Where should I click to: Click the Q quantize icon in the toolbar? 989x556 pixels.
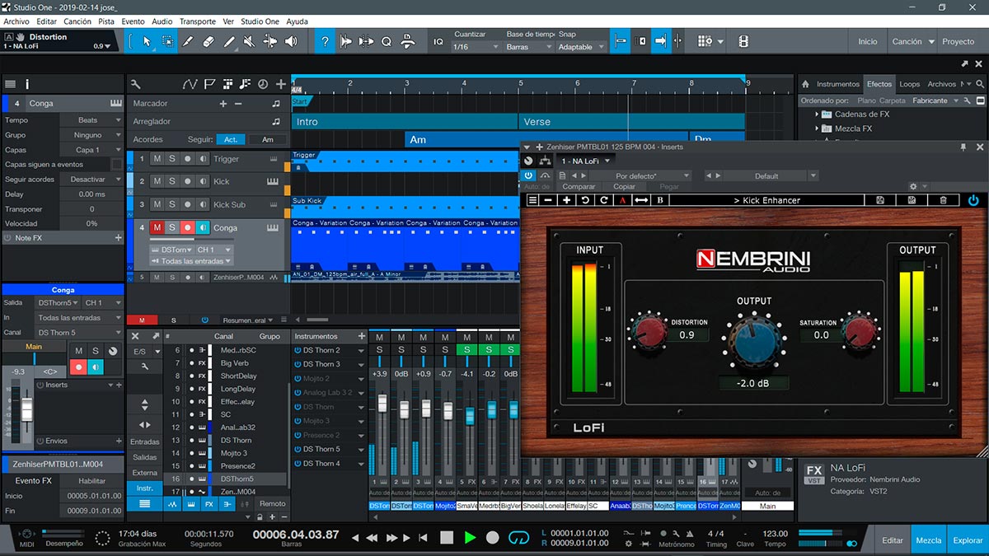click(387, 40)
